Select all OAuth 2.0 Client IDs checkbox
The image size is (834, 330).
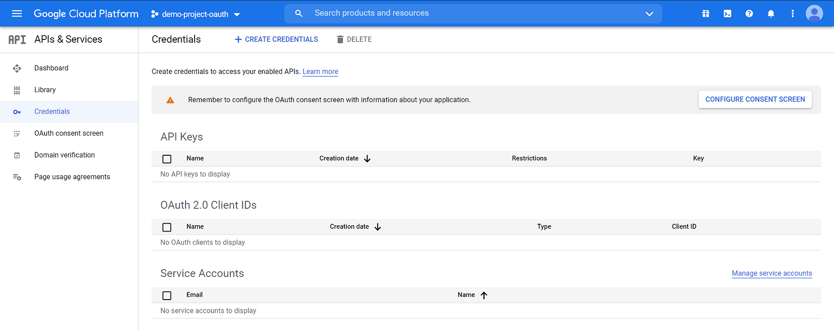(167, 227)
